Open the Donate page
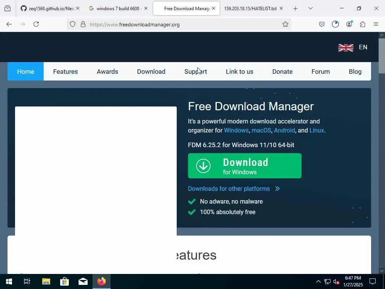This screenshot has height=289, width=385. click(282, 71)
